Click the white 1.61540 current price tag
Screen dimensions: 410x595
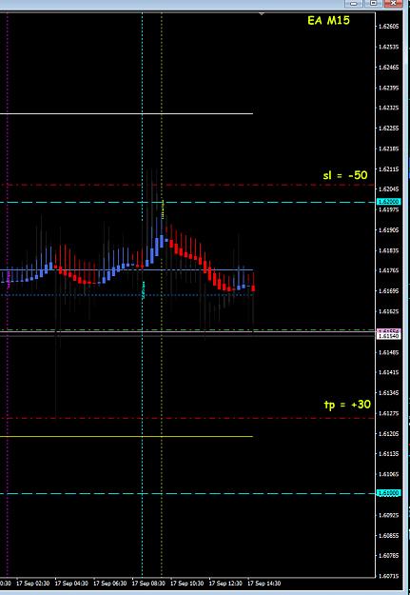pos(389,336)
